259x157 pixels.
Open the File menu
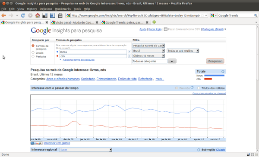point(3,9)
